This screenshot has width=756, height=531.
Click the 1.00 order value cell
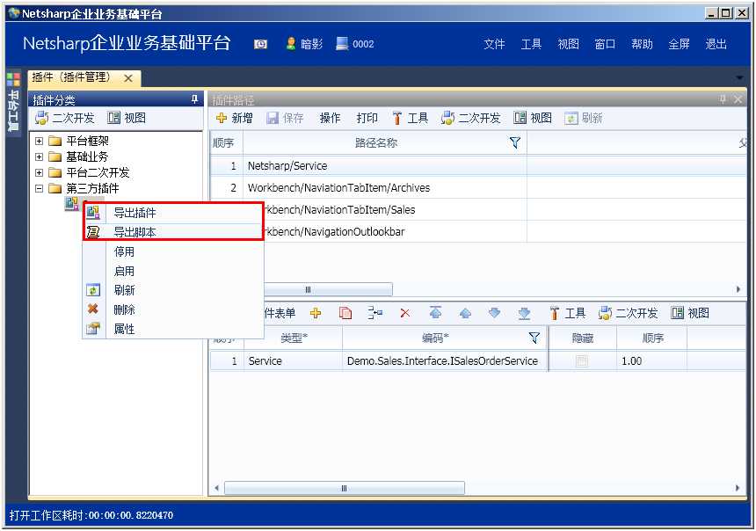651,360
